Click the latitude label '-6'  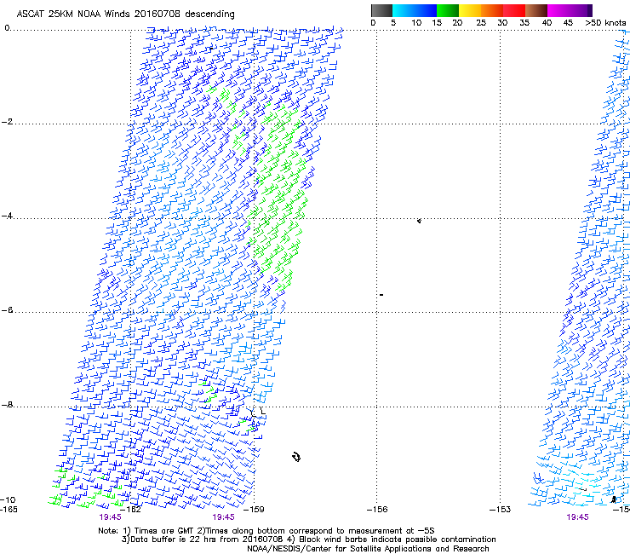[7, 310]
